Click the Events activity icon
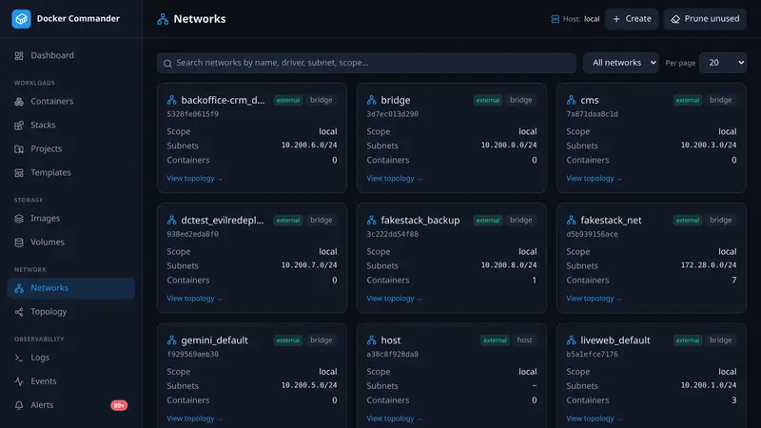This screenshot has width=761, height=428. click(19, 381)
